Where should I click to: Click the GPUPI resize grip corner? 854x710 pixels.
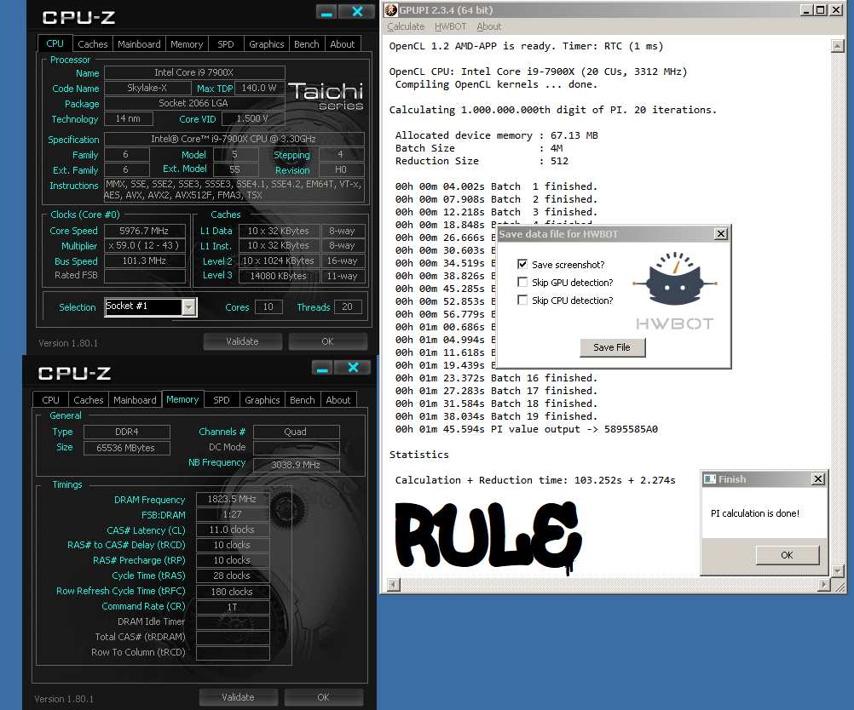(840, 586)
